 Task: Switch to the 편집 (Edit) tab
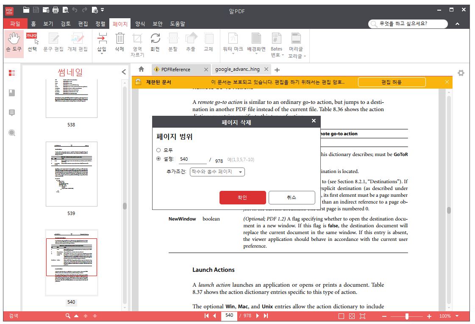coord(83,24)
